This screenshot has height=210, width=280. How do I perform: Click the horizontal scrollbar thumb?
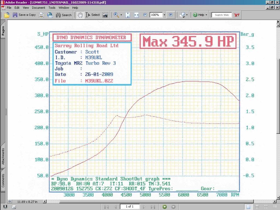156,202
